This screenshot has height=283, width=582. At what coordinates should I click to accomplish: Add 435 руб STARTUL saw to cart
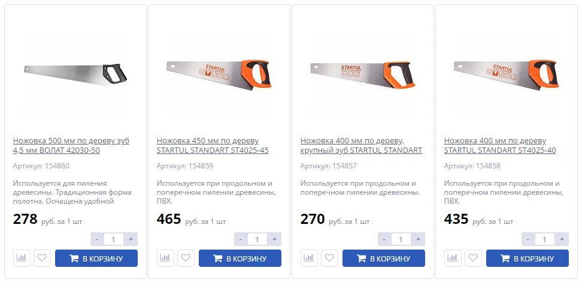tap(527, 258)
